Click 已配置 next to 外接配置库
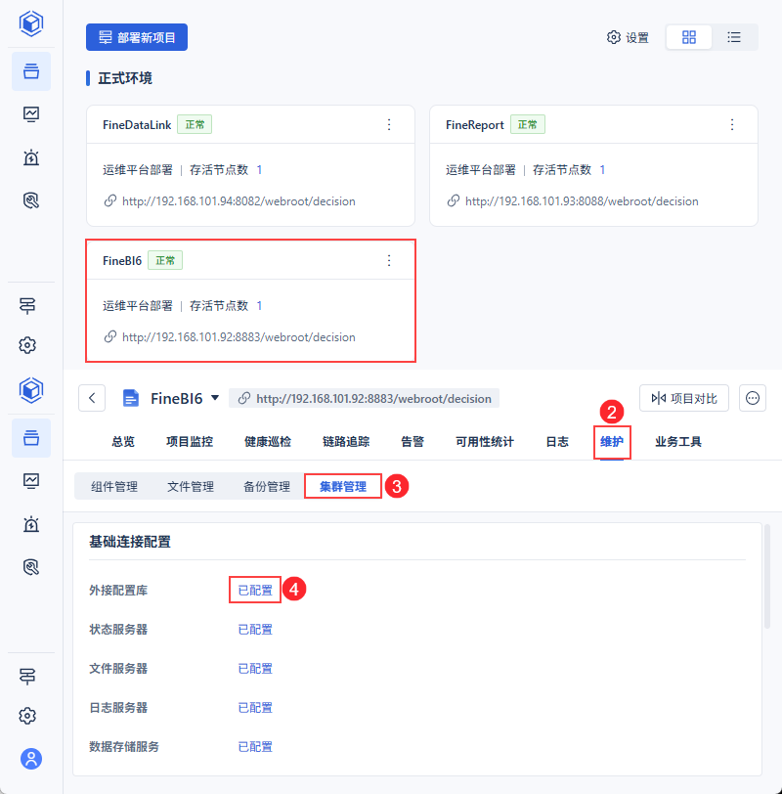The width and height of the screenshot is (782, 794). click(255, 590)
